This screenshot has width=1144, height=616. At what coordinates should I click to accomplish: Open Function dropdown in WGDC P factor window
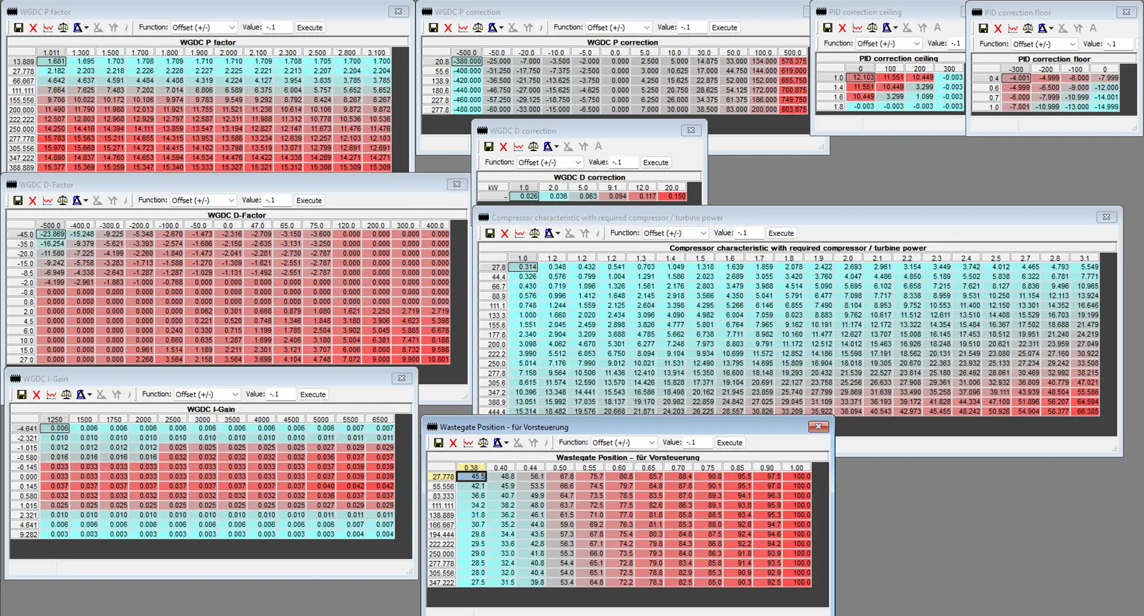pos(204,28)
